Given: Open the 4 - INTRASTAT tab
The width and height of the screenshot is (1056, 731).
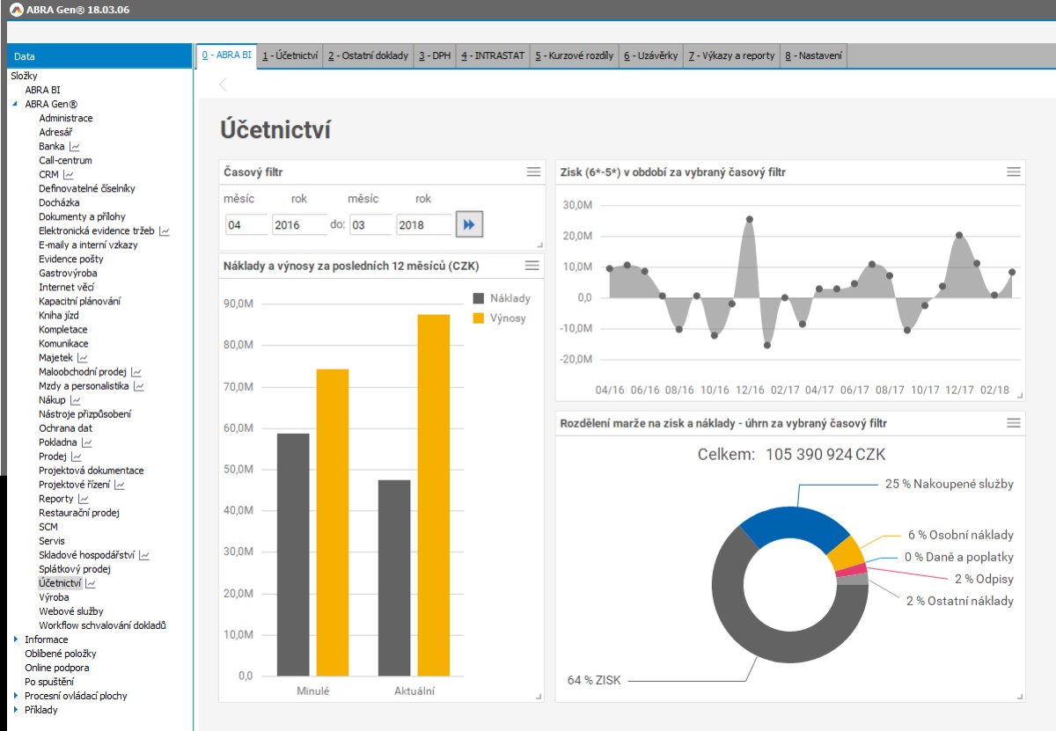Looking at the screenshot, I should click(493, 55).
